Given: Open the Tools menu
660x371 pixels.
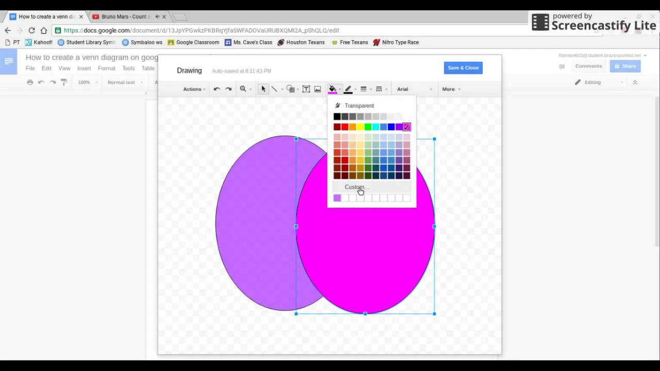Looking at the screenshot, I should 128,68.
